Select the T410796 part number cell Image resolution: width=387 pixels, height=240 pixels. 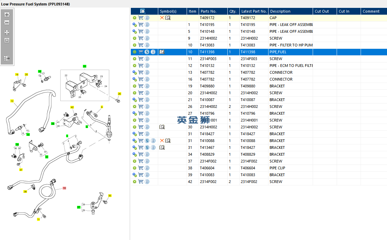pyautogui.click(x=213, y=113)
